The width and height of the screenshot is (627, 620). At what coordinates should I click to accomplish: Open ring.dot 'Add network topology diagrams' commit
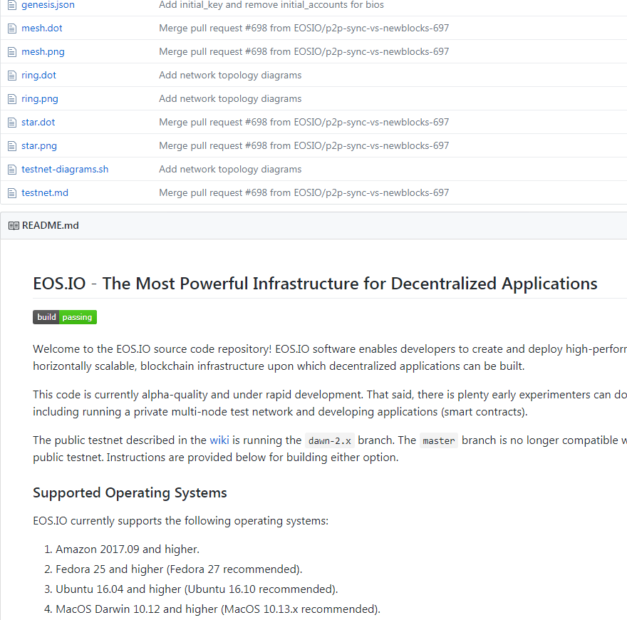tap(230, 76)
